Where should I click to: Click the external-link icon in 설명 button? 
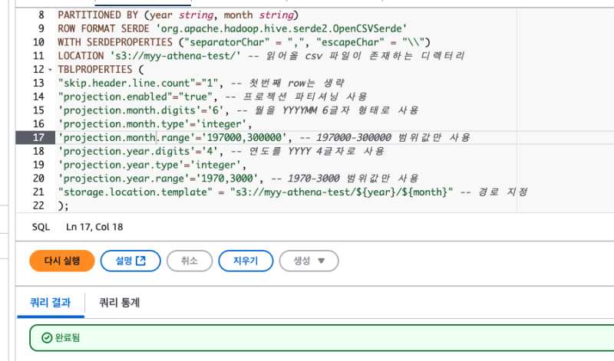(141, 261)
